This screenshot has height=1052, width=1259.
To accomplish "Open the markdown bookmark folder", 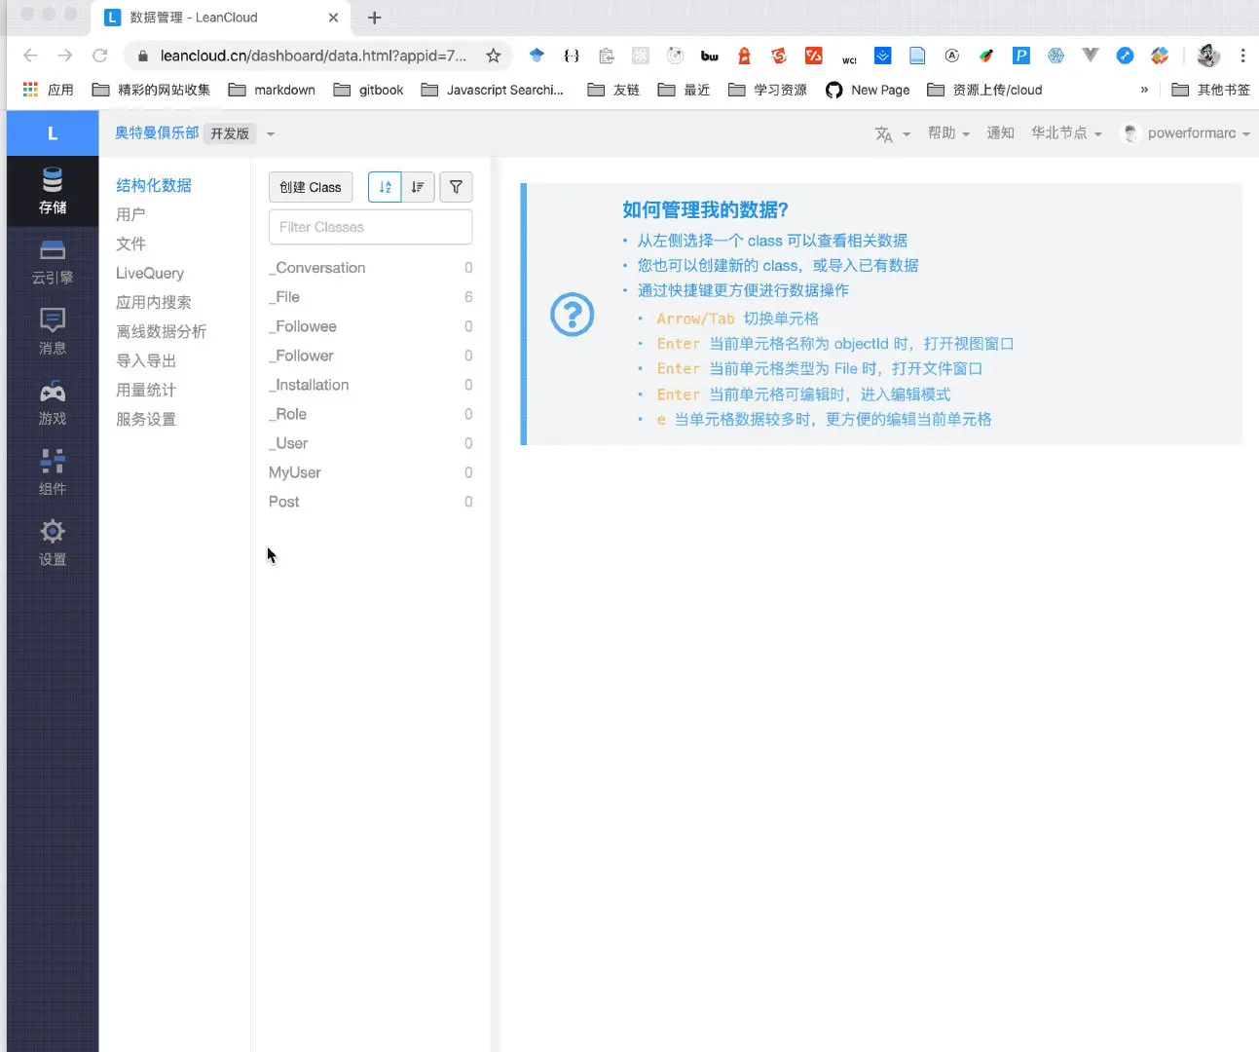I will 272,90.
